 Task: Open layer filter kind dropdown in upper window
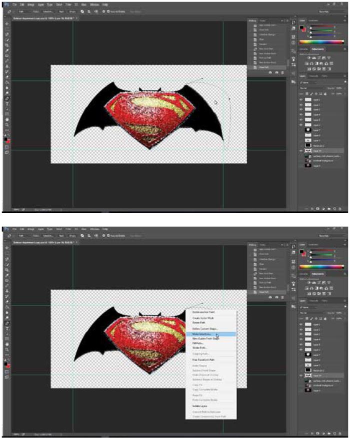(309, 83)
